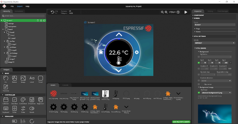
Task: Click the zoom in magnifier icon
Action: pos(166,12)
